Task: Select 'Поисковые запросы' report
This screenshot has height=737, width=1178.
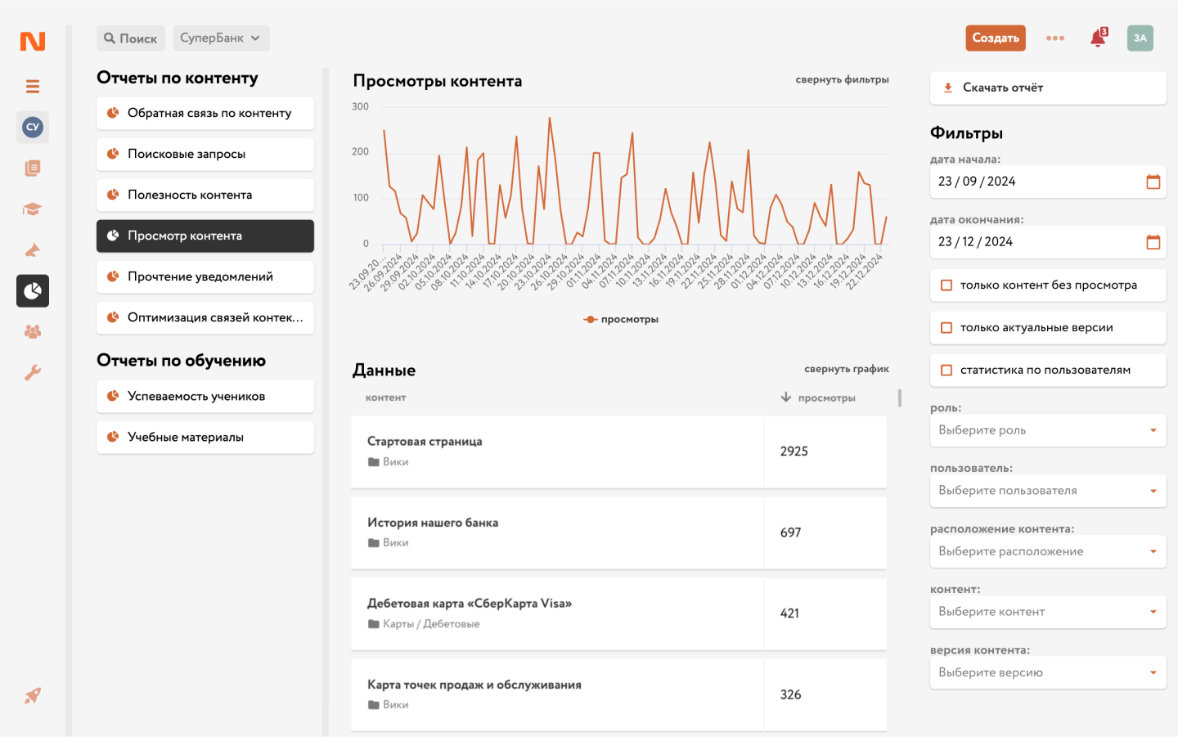Action: click(205, 155)
